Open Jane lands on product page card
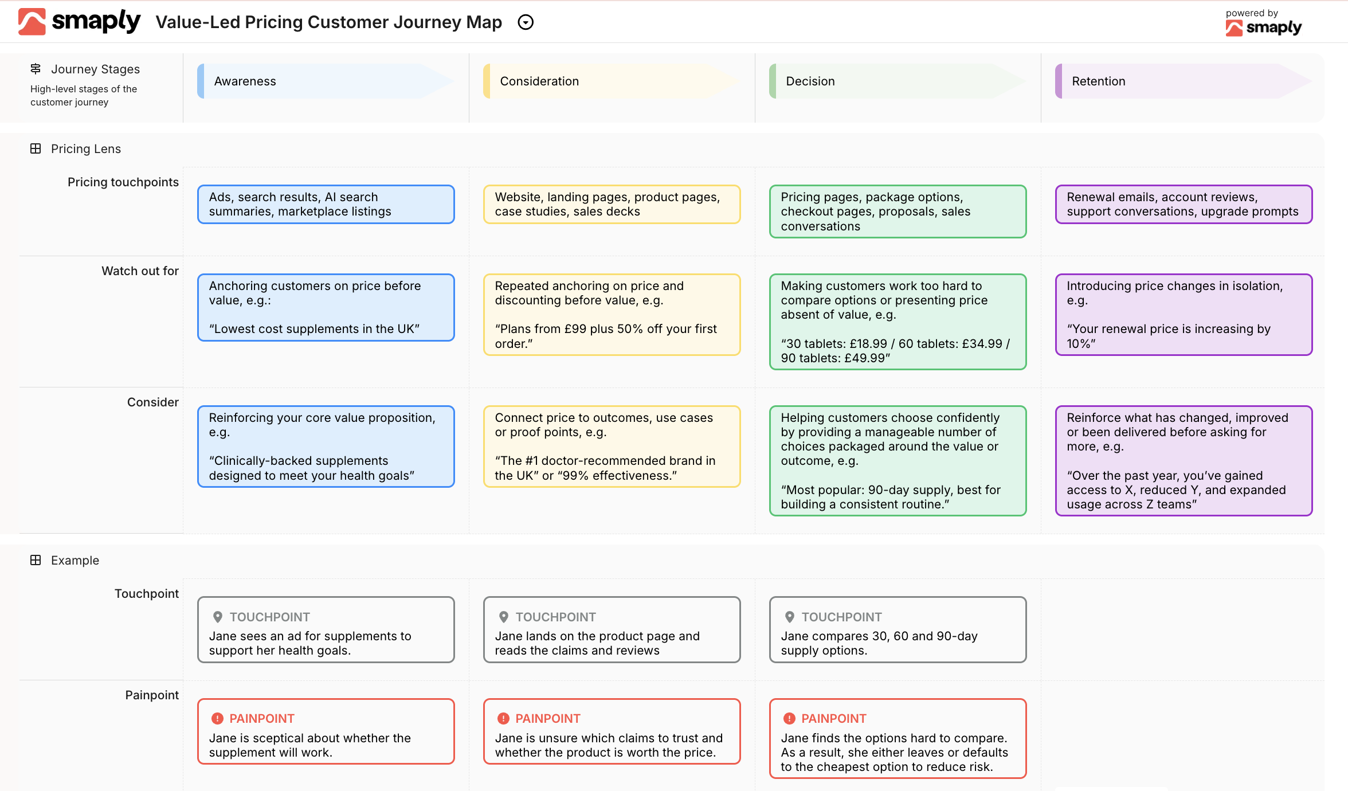The width and height of the screenshot is (1348, 791). click(x=612, y=629)
